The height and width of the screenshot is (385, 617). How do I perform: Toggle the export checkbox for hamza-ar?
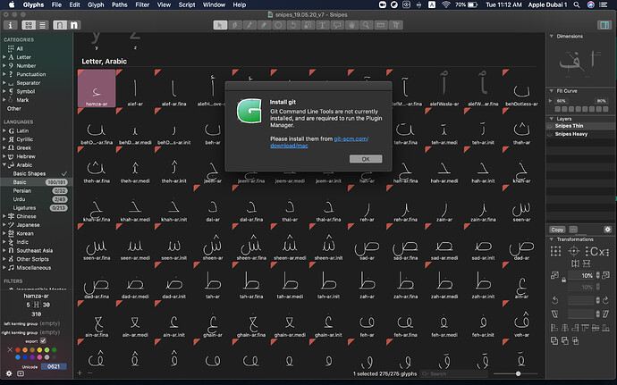click(43, 340)
